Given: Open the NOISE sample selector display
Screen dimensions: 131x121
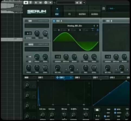Looking at the screenshot, I should click(x=37, y=49).
